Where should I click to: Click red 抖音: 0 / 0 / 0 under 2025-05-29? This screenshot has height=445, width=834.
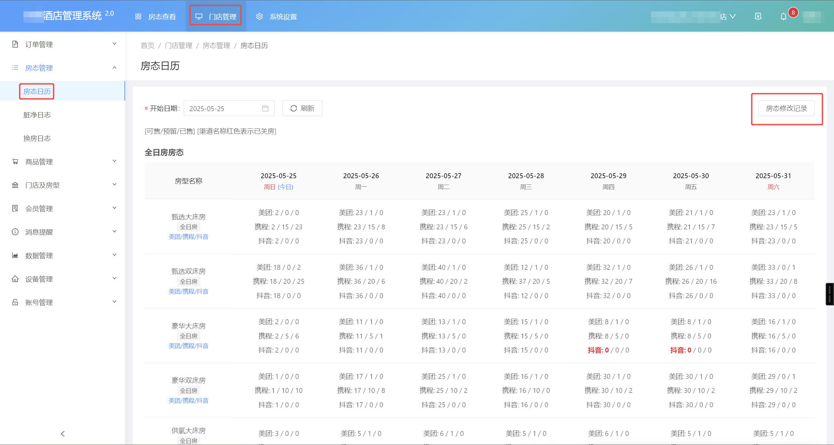(608, 350)
